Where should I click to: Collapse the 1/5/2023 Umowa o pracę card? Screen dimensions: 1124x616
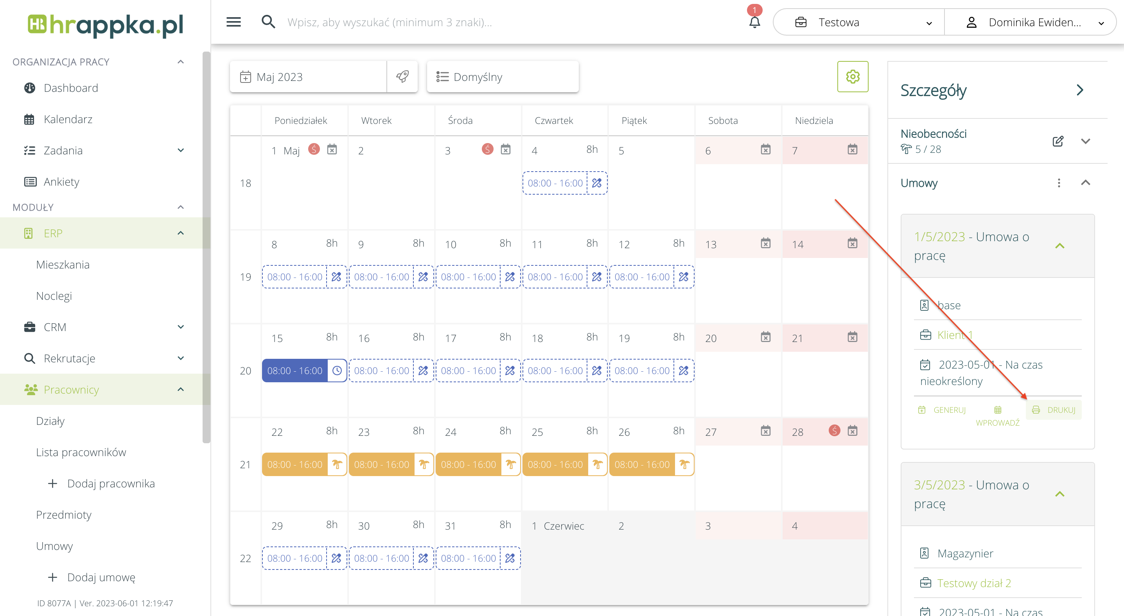coord(1059,246)
